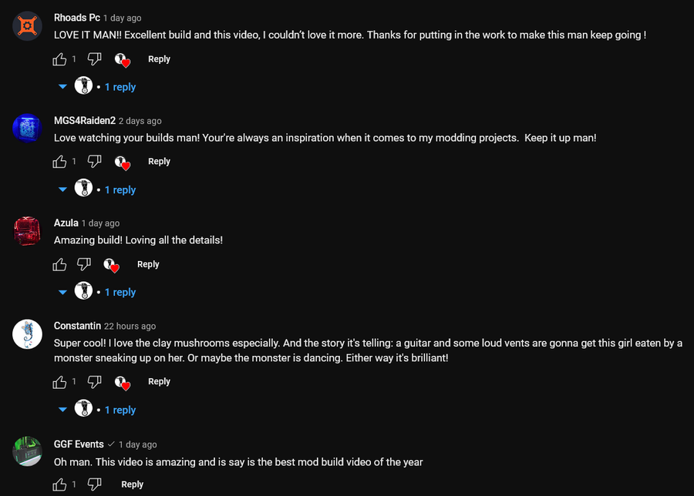Expand the reply under Rhoads Pc comment
The width and height of the screenshot is (694, 496).
tap(120, 87)
